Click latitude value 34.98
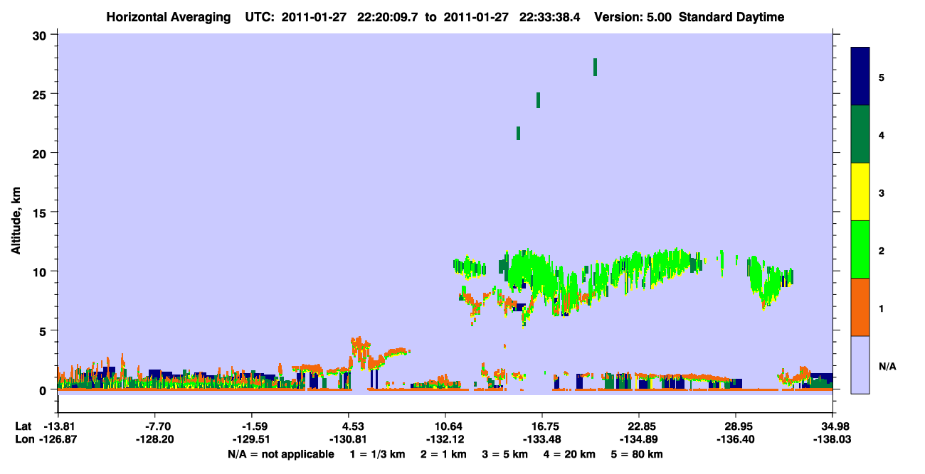This screenshot has height=474, width=925. click(835, 426)
